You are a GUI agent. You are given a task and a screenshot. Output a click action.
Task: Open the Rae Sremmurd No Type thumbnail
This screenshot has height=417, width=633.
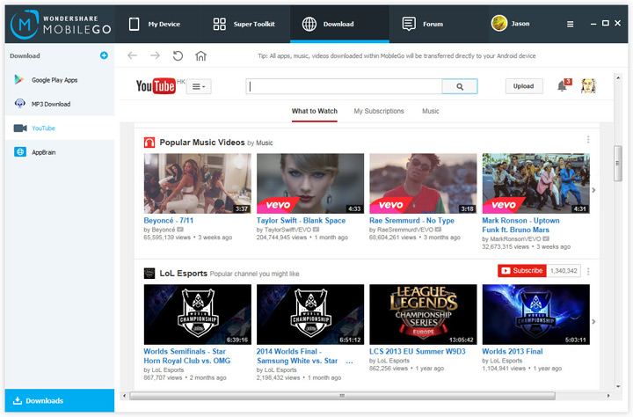[423, 184]
